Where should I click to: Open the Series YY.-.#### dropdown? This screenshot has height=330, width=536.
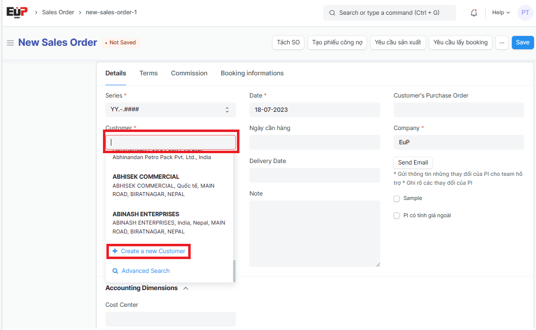[x=170, y=110]
